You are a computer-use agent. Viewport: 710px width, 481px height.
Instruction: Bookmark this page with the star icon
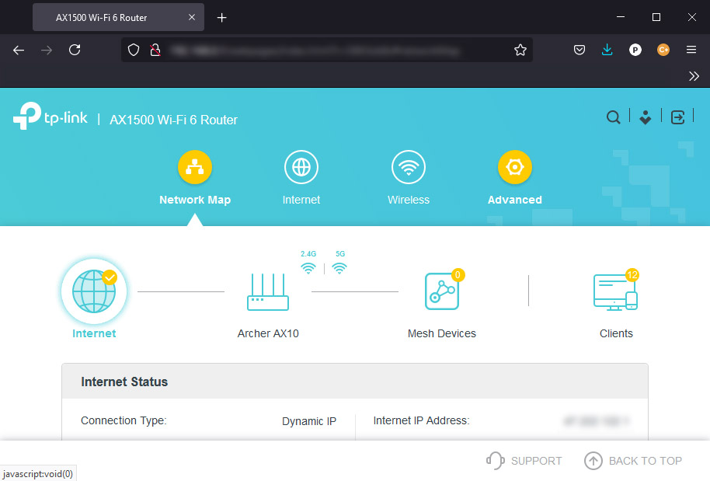[520, 50]
